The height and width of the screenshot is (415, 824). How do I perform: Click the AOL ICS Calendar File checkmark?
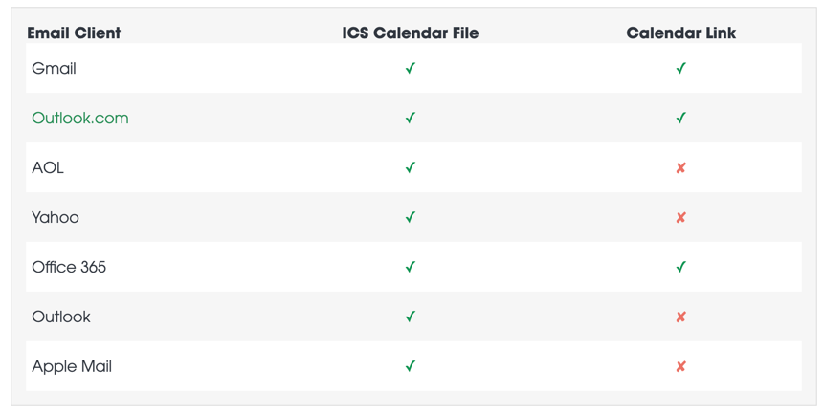click(410, 168)
